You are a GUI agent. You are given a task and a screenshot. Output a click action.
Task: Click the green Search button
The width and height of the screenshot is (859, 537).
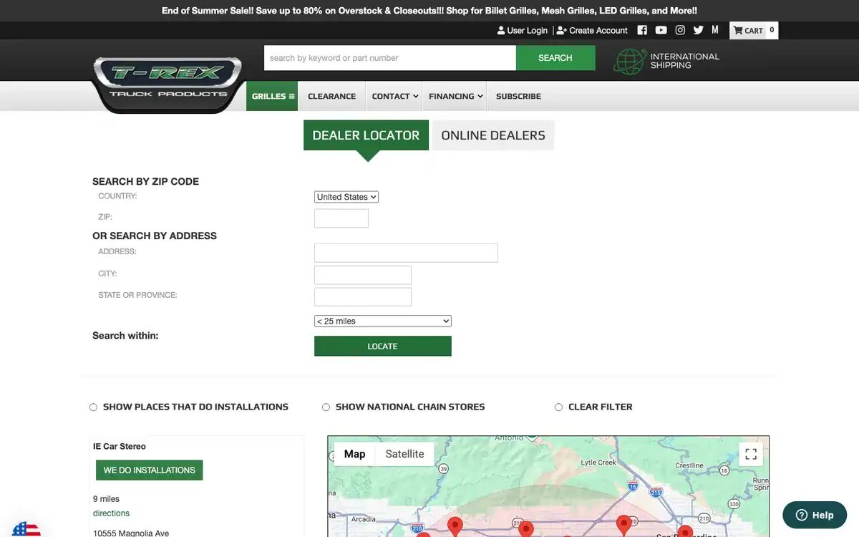(555, 58)
